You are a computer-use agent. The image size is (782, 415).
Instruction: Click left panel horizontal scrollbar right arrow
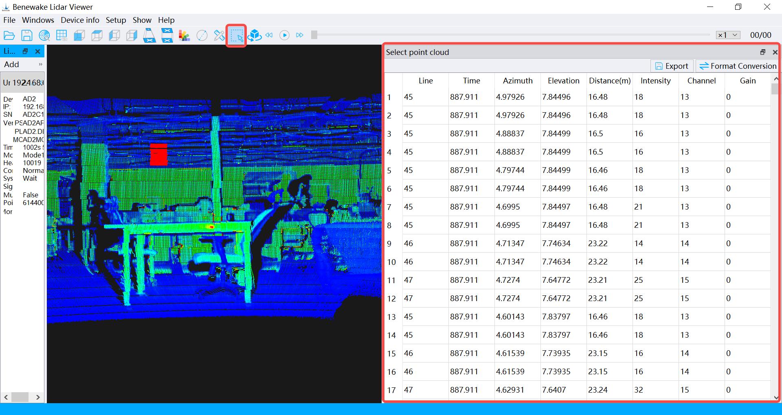pyautogui.click(x=38, y=397)
